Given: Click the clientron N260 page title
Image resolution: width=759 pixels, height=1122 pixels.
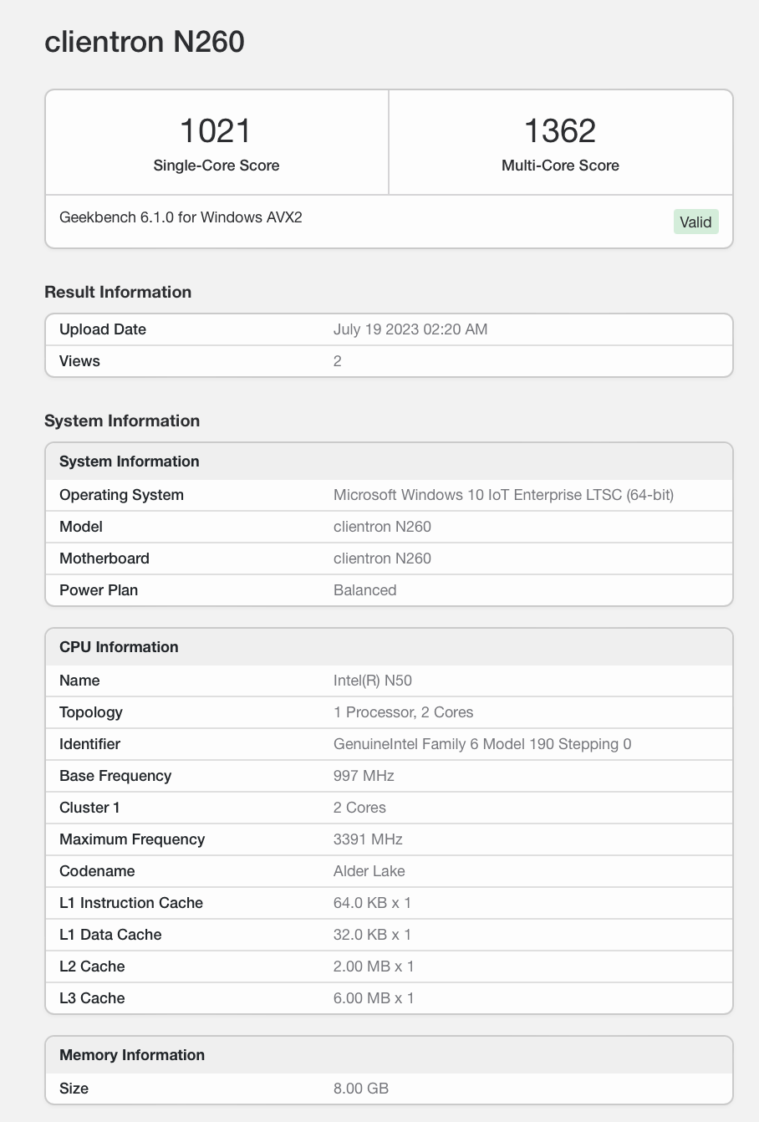Looking at the screenshot, I should click(145, 42).
